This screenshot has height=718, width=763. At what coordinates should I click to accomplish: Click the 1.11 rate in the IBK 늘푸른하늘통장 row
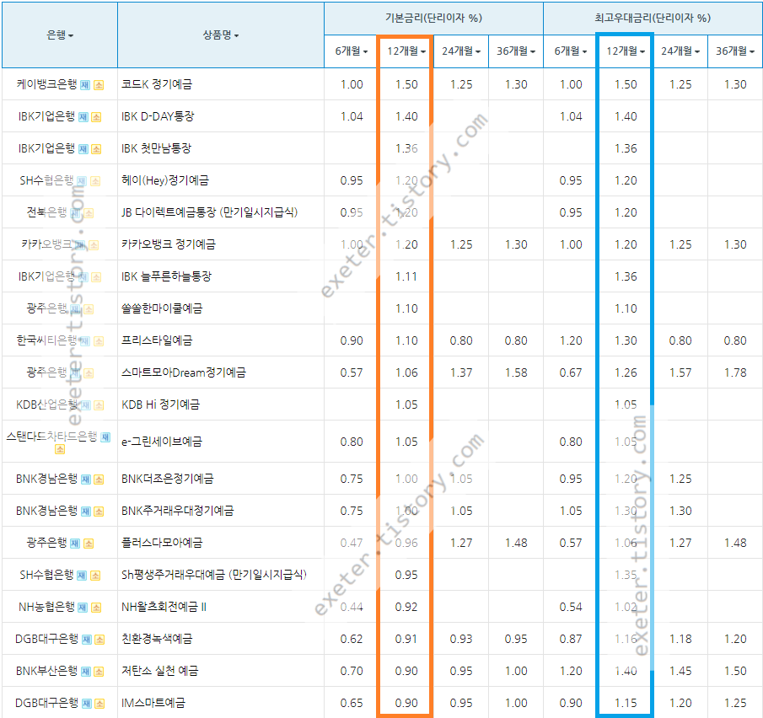pos(406,276)
